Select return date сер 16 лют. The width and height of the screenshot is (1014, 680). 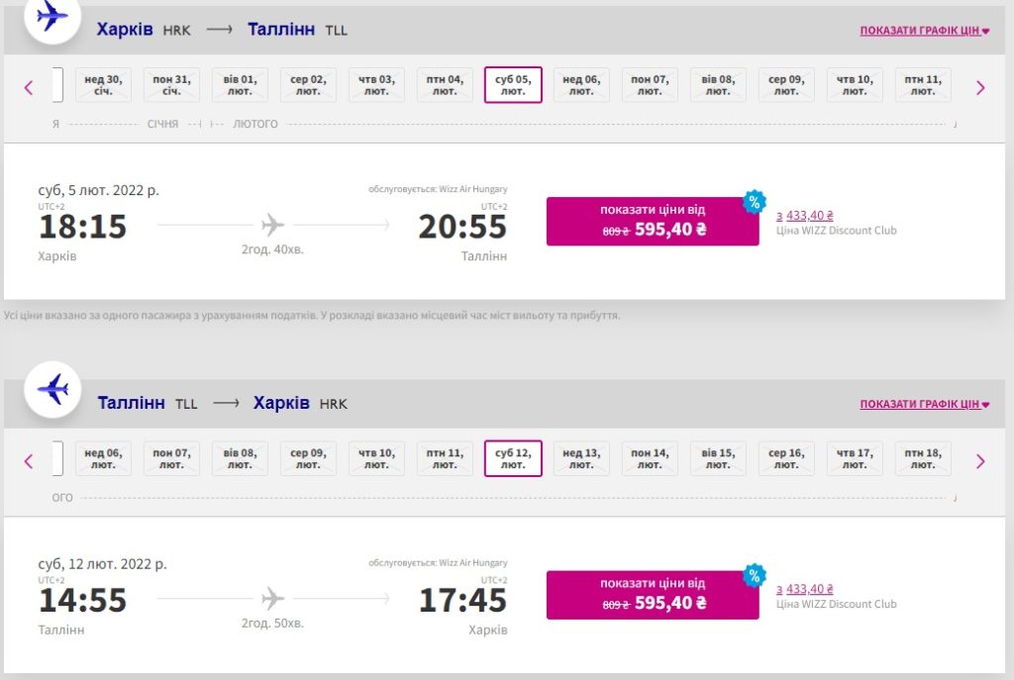click(x=786, y=458)
